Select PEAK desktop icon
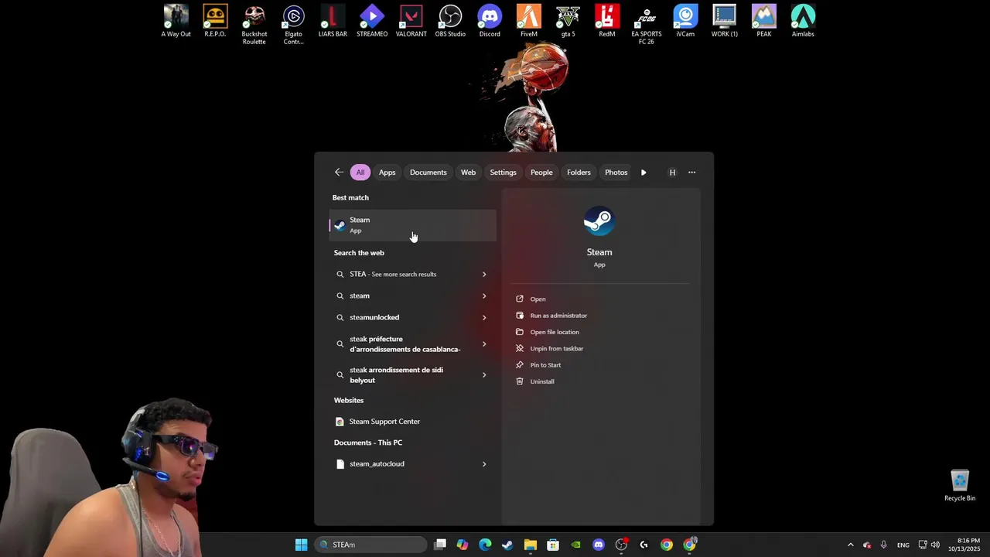Screen dimensions: 990x557 764,21
